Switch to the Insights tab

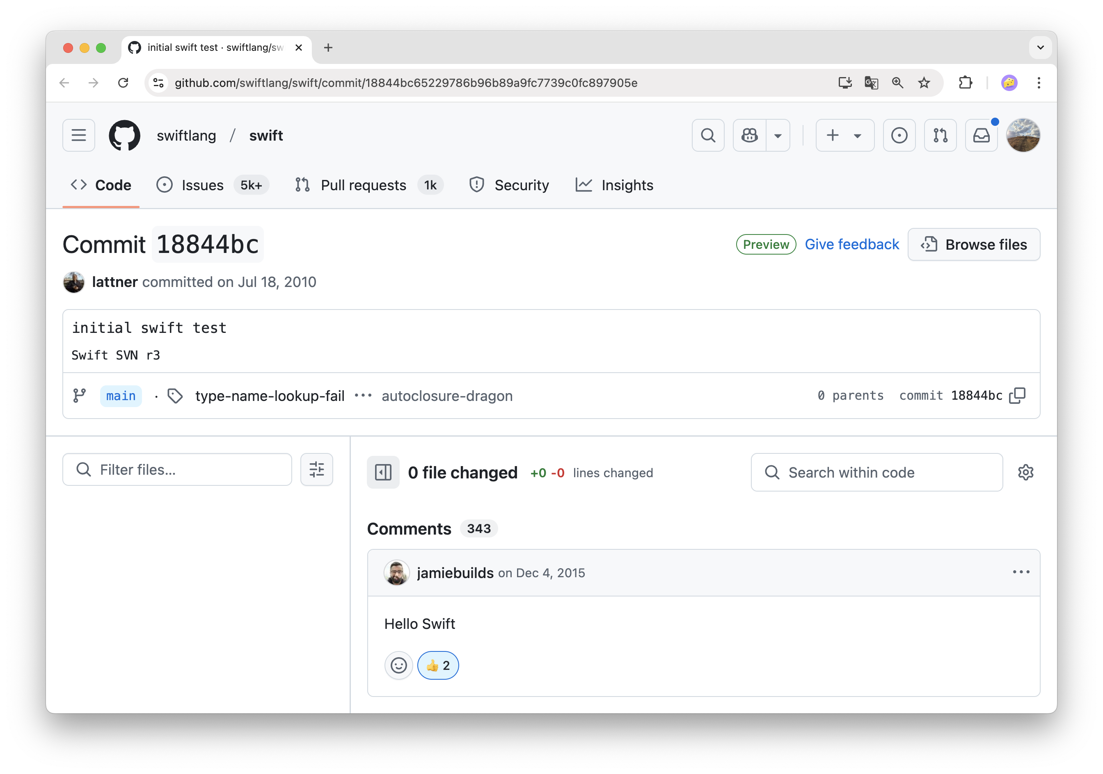(614, 185)
